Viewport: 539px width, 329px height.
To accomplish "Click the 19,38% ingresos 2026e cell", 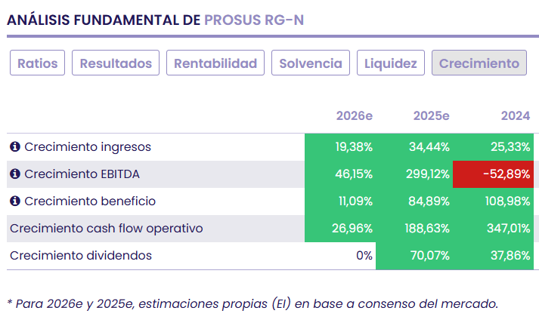I will (x=354, y=146).
